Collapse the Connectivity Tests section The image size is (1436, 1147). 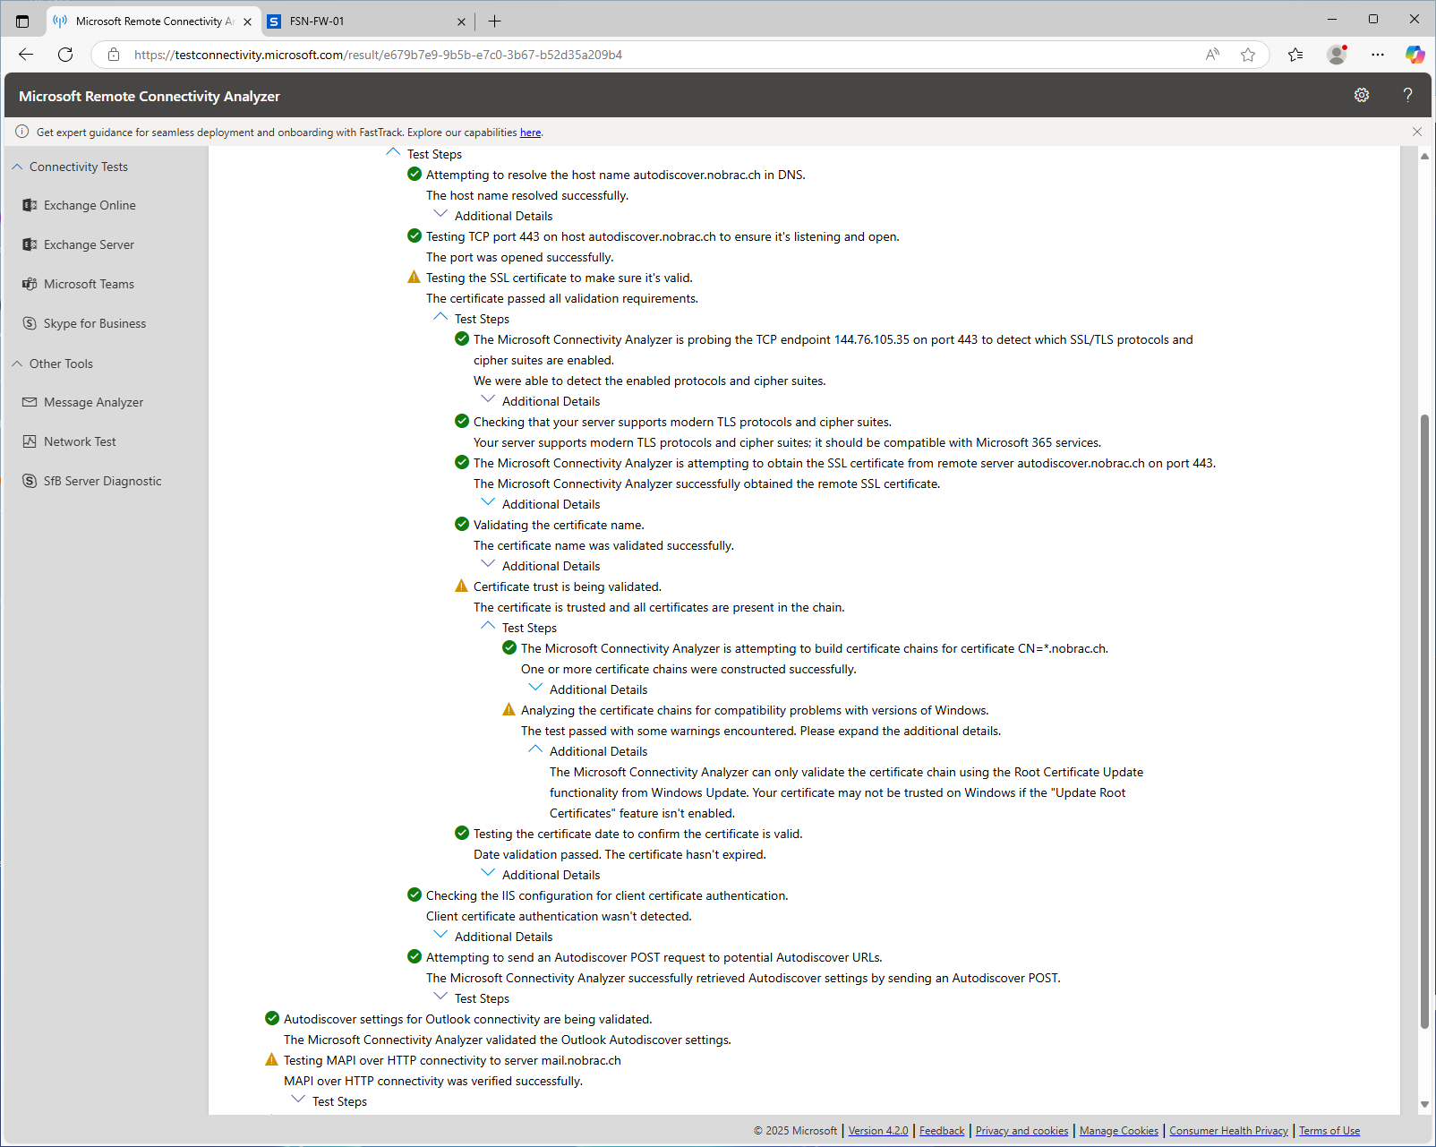[17, 167]
